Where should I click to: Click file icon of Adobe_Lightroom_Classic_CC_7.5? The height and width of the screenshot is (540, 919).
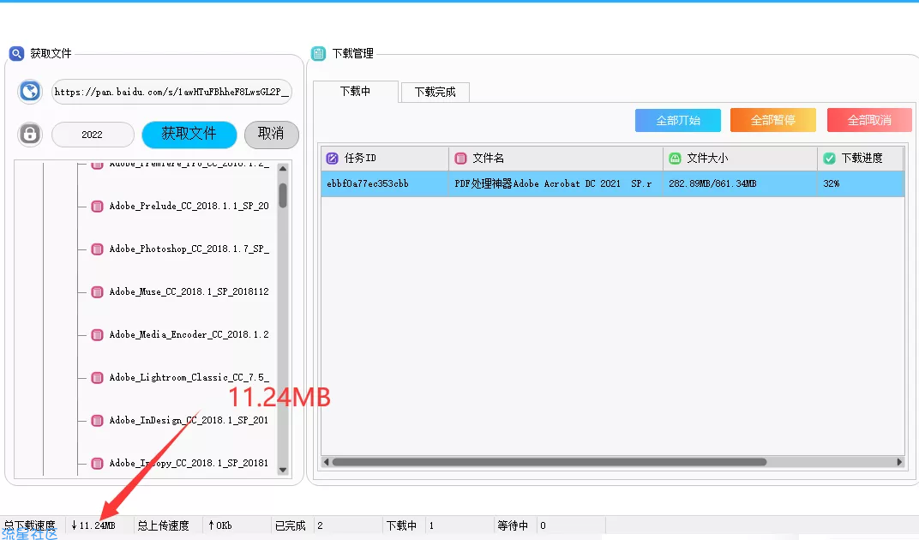coord(97,378)
